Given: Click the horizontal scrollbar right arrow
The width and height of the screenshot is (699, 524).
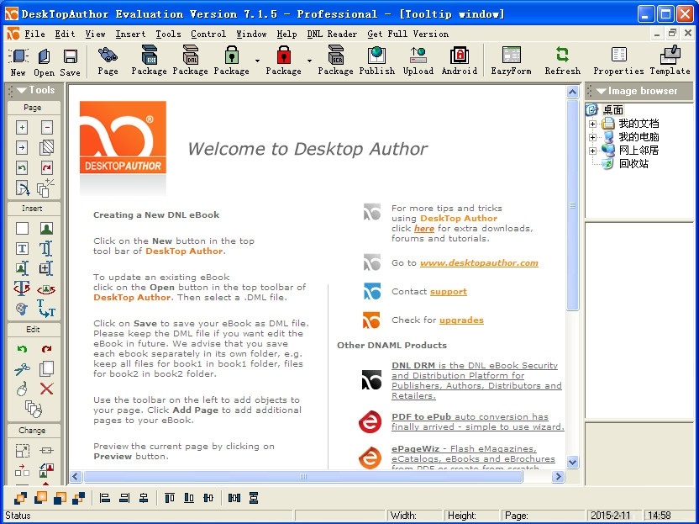Looking at the screenshot, I should 558,477.
